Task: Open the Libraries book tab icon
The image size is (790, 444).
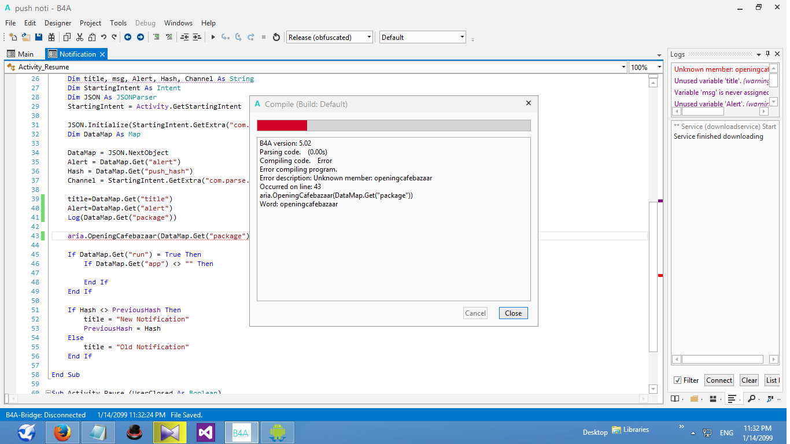Action: tap(674, 399)
